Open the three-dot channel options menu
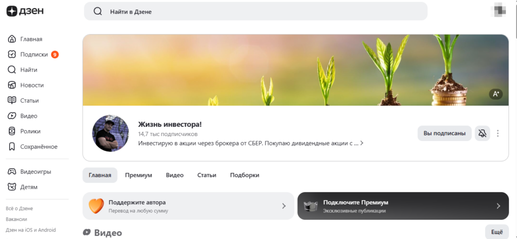Viewport: 517px width, 239px height. [498, 133]
